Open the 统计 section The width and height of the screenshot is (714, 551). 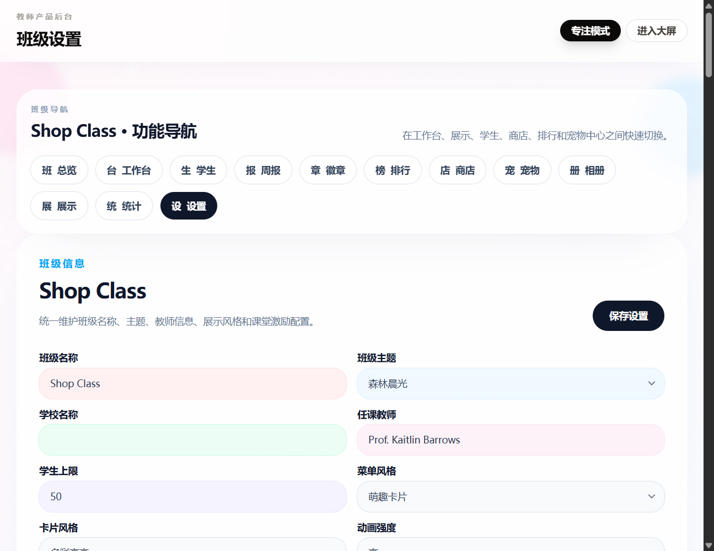[124, 206]
